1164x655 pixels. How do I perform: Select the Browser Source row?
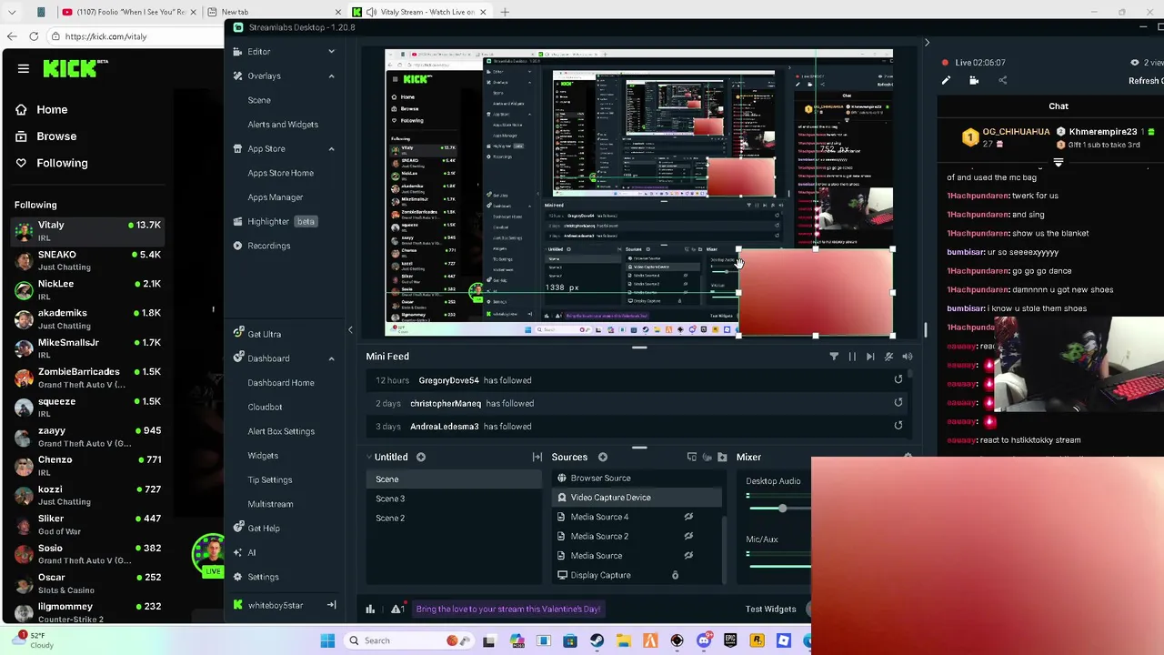[x=637, y=478]
